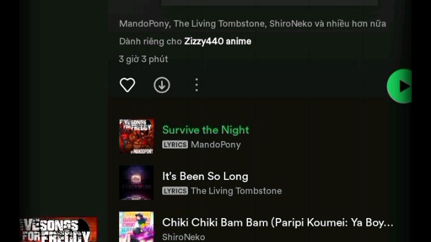Open the Five Songs for Freddy cover thumbnail
The width and height of the screenshot is (431, 242).
(136, 136)
